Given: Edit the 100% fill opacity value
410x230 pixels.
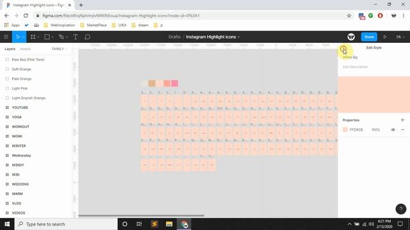Looking at the screenshot, I should pyautogui.click(x=375, y=130).
